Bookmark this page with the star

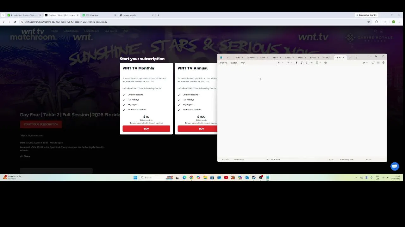click(369, 22)
